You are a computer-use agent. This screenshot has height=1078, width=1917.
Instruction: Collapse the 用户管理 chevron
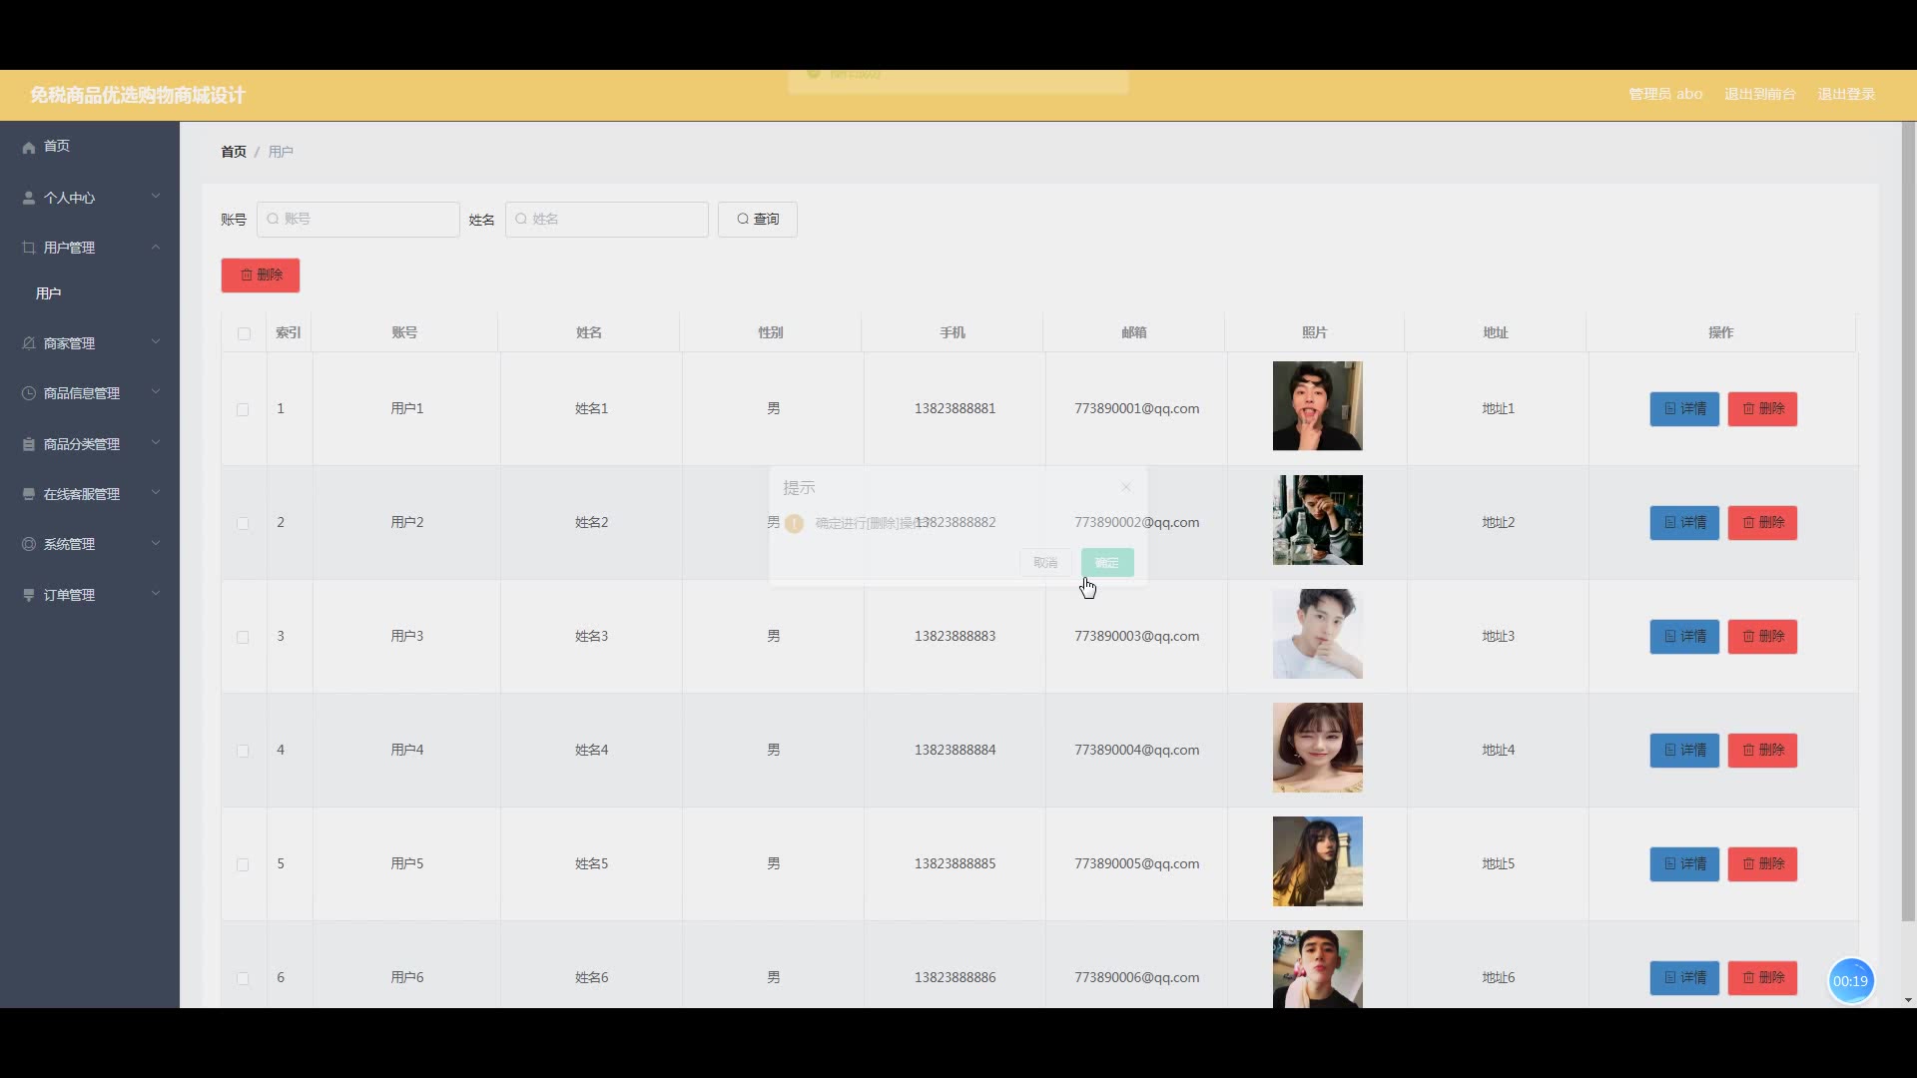156,247
